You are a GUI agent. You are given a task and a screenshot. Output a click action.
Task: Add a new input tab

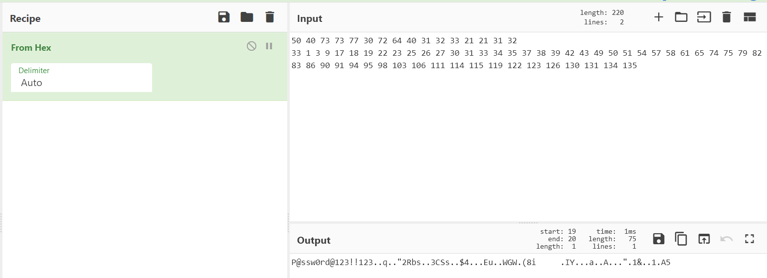pyautogui.click(x=659, y=17)
